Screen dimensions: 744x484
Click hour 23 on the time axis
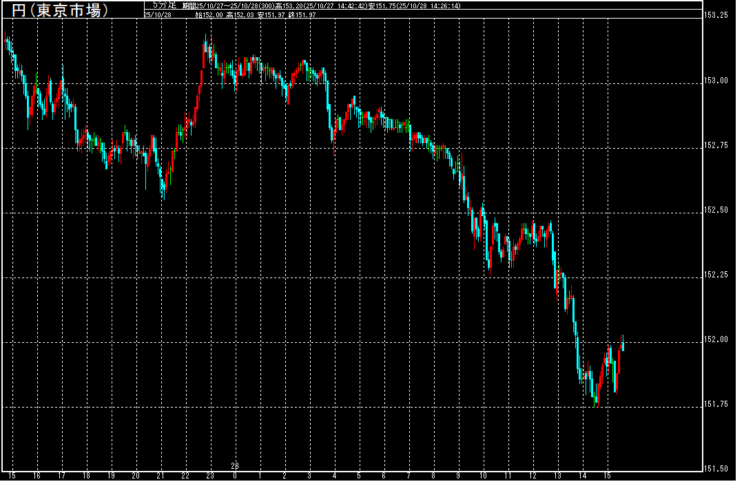coord(210,476)
